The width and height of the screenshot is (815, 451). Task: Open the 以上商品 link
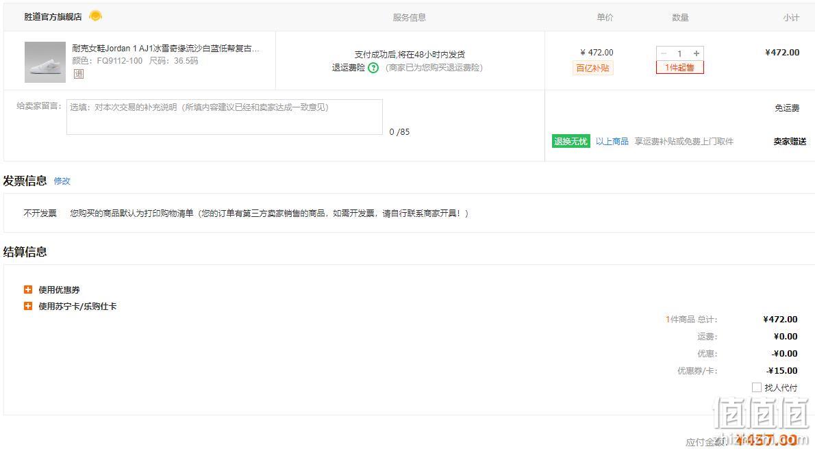click(x=612, y=142)
